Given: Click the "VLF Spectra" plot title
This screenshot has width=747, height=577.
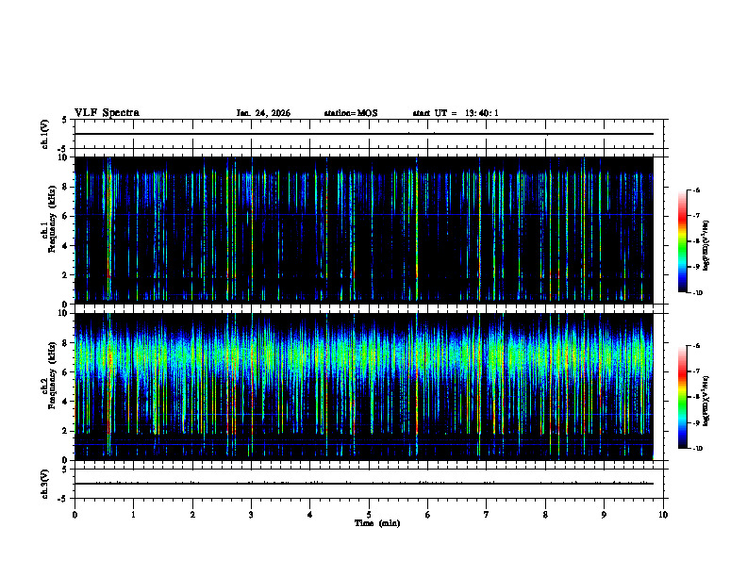Looking at the screenshot, I should [107, 113].
